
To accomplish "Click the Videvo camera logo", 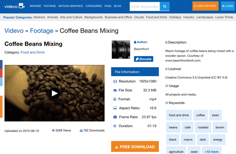I will (x=15, y=6).
